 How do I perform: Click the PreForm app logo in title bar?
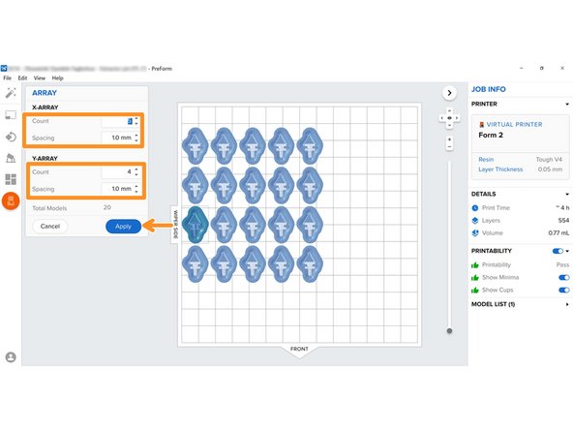pos(4,69)
